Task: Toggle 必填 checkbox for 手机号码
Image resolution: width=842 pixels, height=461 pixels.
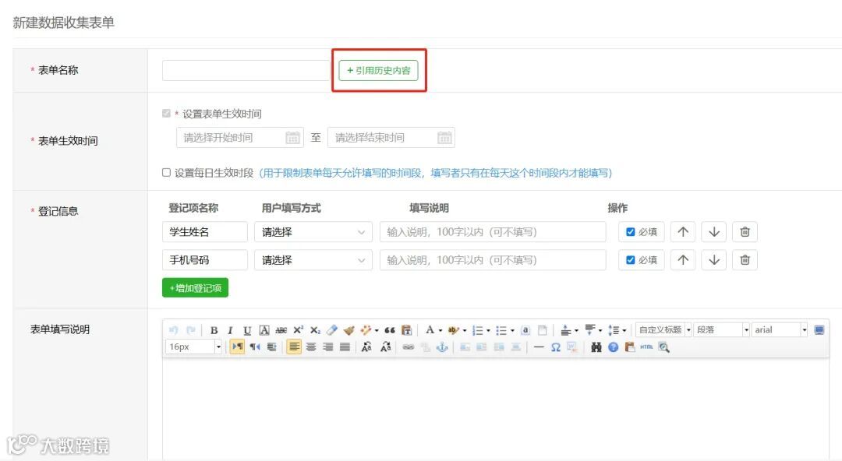Action: pyautogui.click(x=631, y=260)
